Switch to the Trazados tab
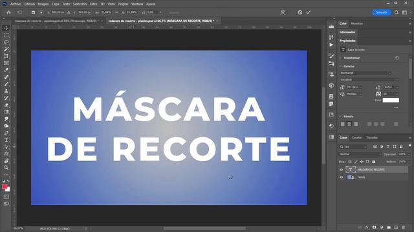 click(x=372, y=137)
